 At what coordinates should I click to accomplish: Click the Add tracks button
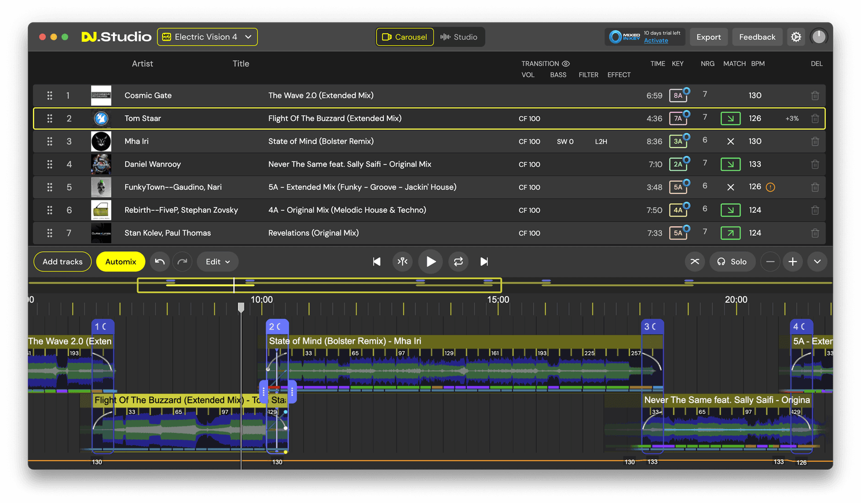(63, 262)
